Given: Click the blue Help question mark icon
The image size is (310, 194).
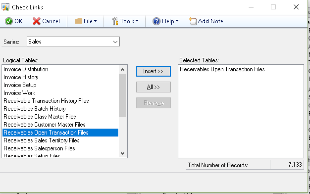Looking at the screenshot, I should coord(156,21).
